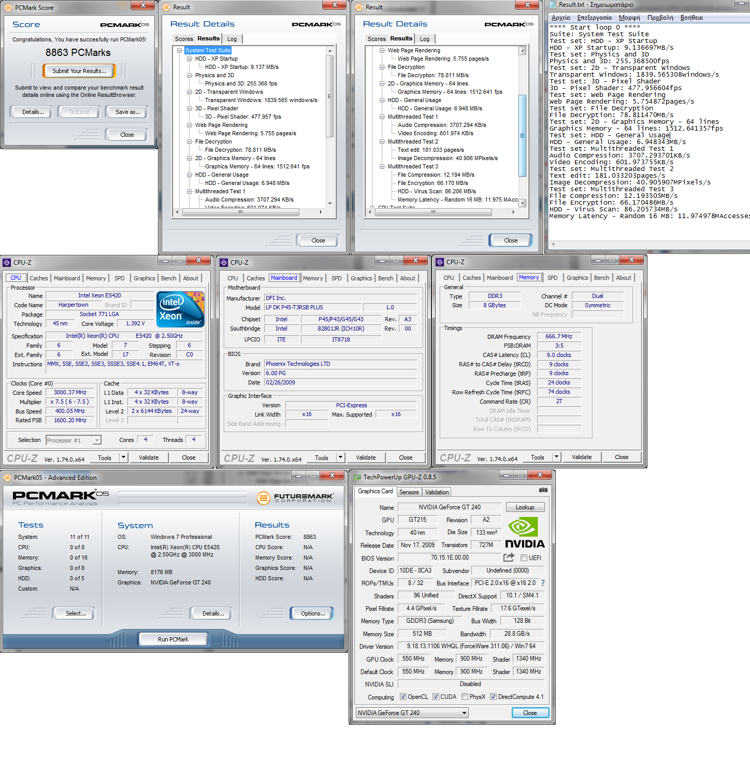Toggle the CUDA computing checkbox
Viewport: 750px width, 772px height.
(436, 697)
